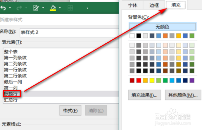The width and height of the screenshot is (202, 130).
Task: Select 第一列 in element list
Action: pyautogui.click(x=61, y=88)
